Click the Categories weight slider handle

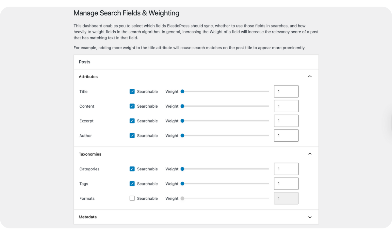[x=182, y=169]
